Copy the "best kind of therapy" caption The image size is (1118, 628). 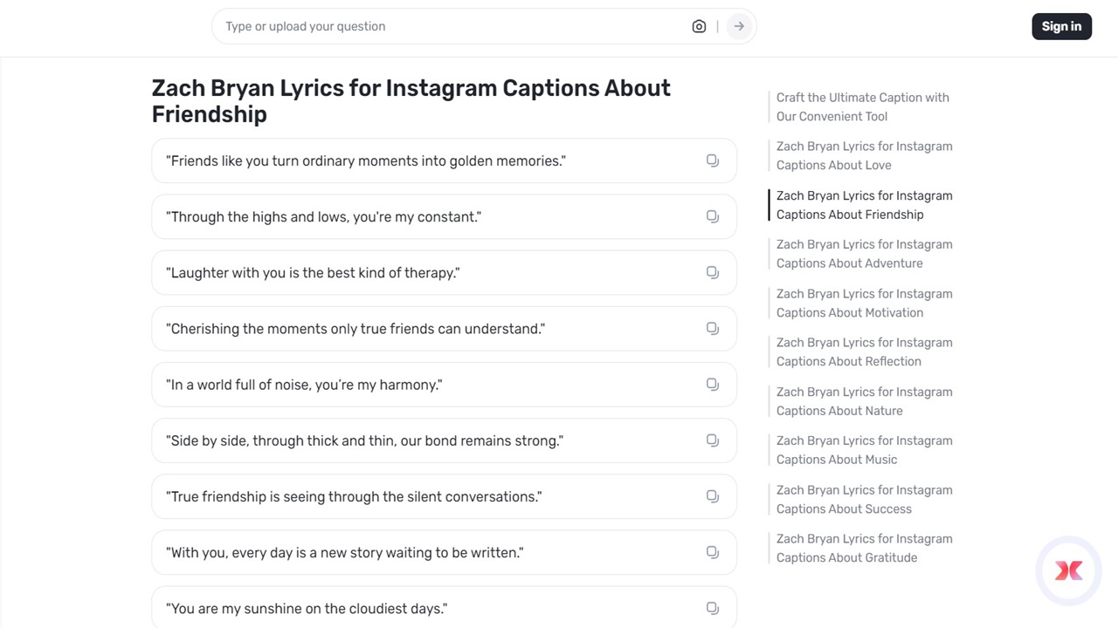point(713,272)
